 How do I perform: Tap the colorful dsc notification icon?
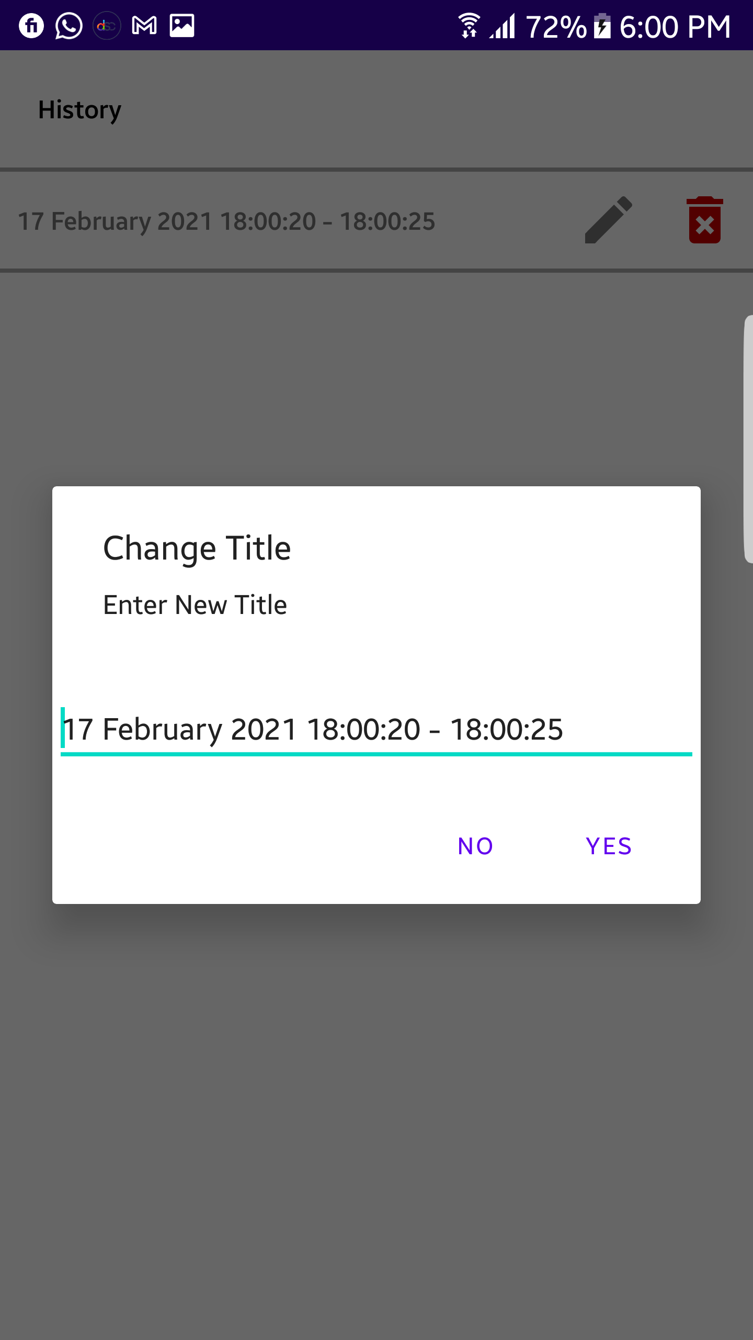point(107,26)
